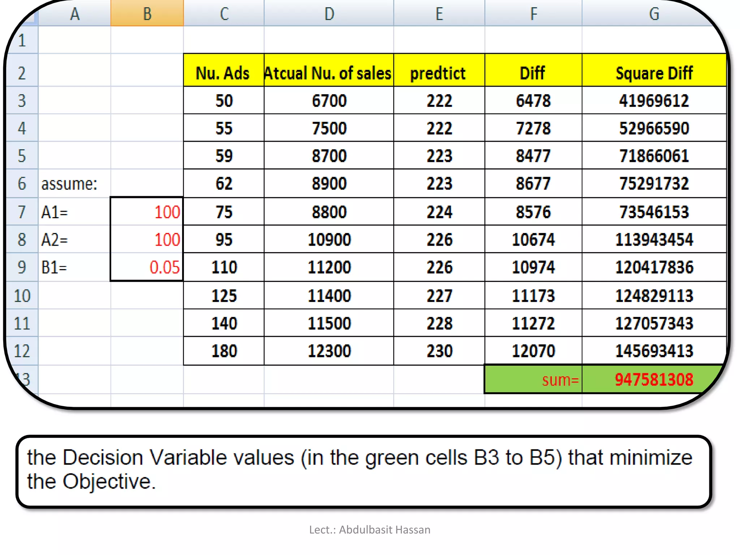The width and height of the screenshot is (740, 555).
Task: Click the 'assume:' label cell
Action: pyautogui.click(x=69, y=184)
